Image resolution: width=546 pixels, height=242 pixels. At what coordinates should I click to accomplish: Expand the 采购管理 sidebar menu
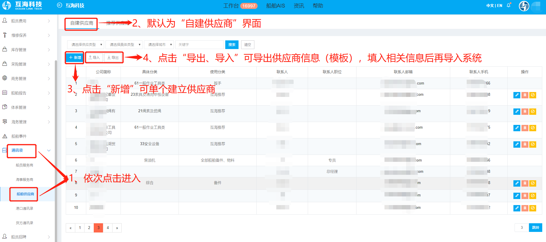[27, 64]
